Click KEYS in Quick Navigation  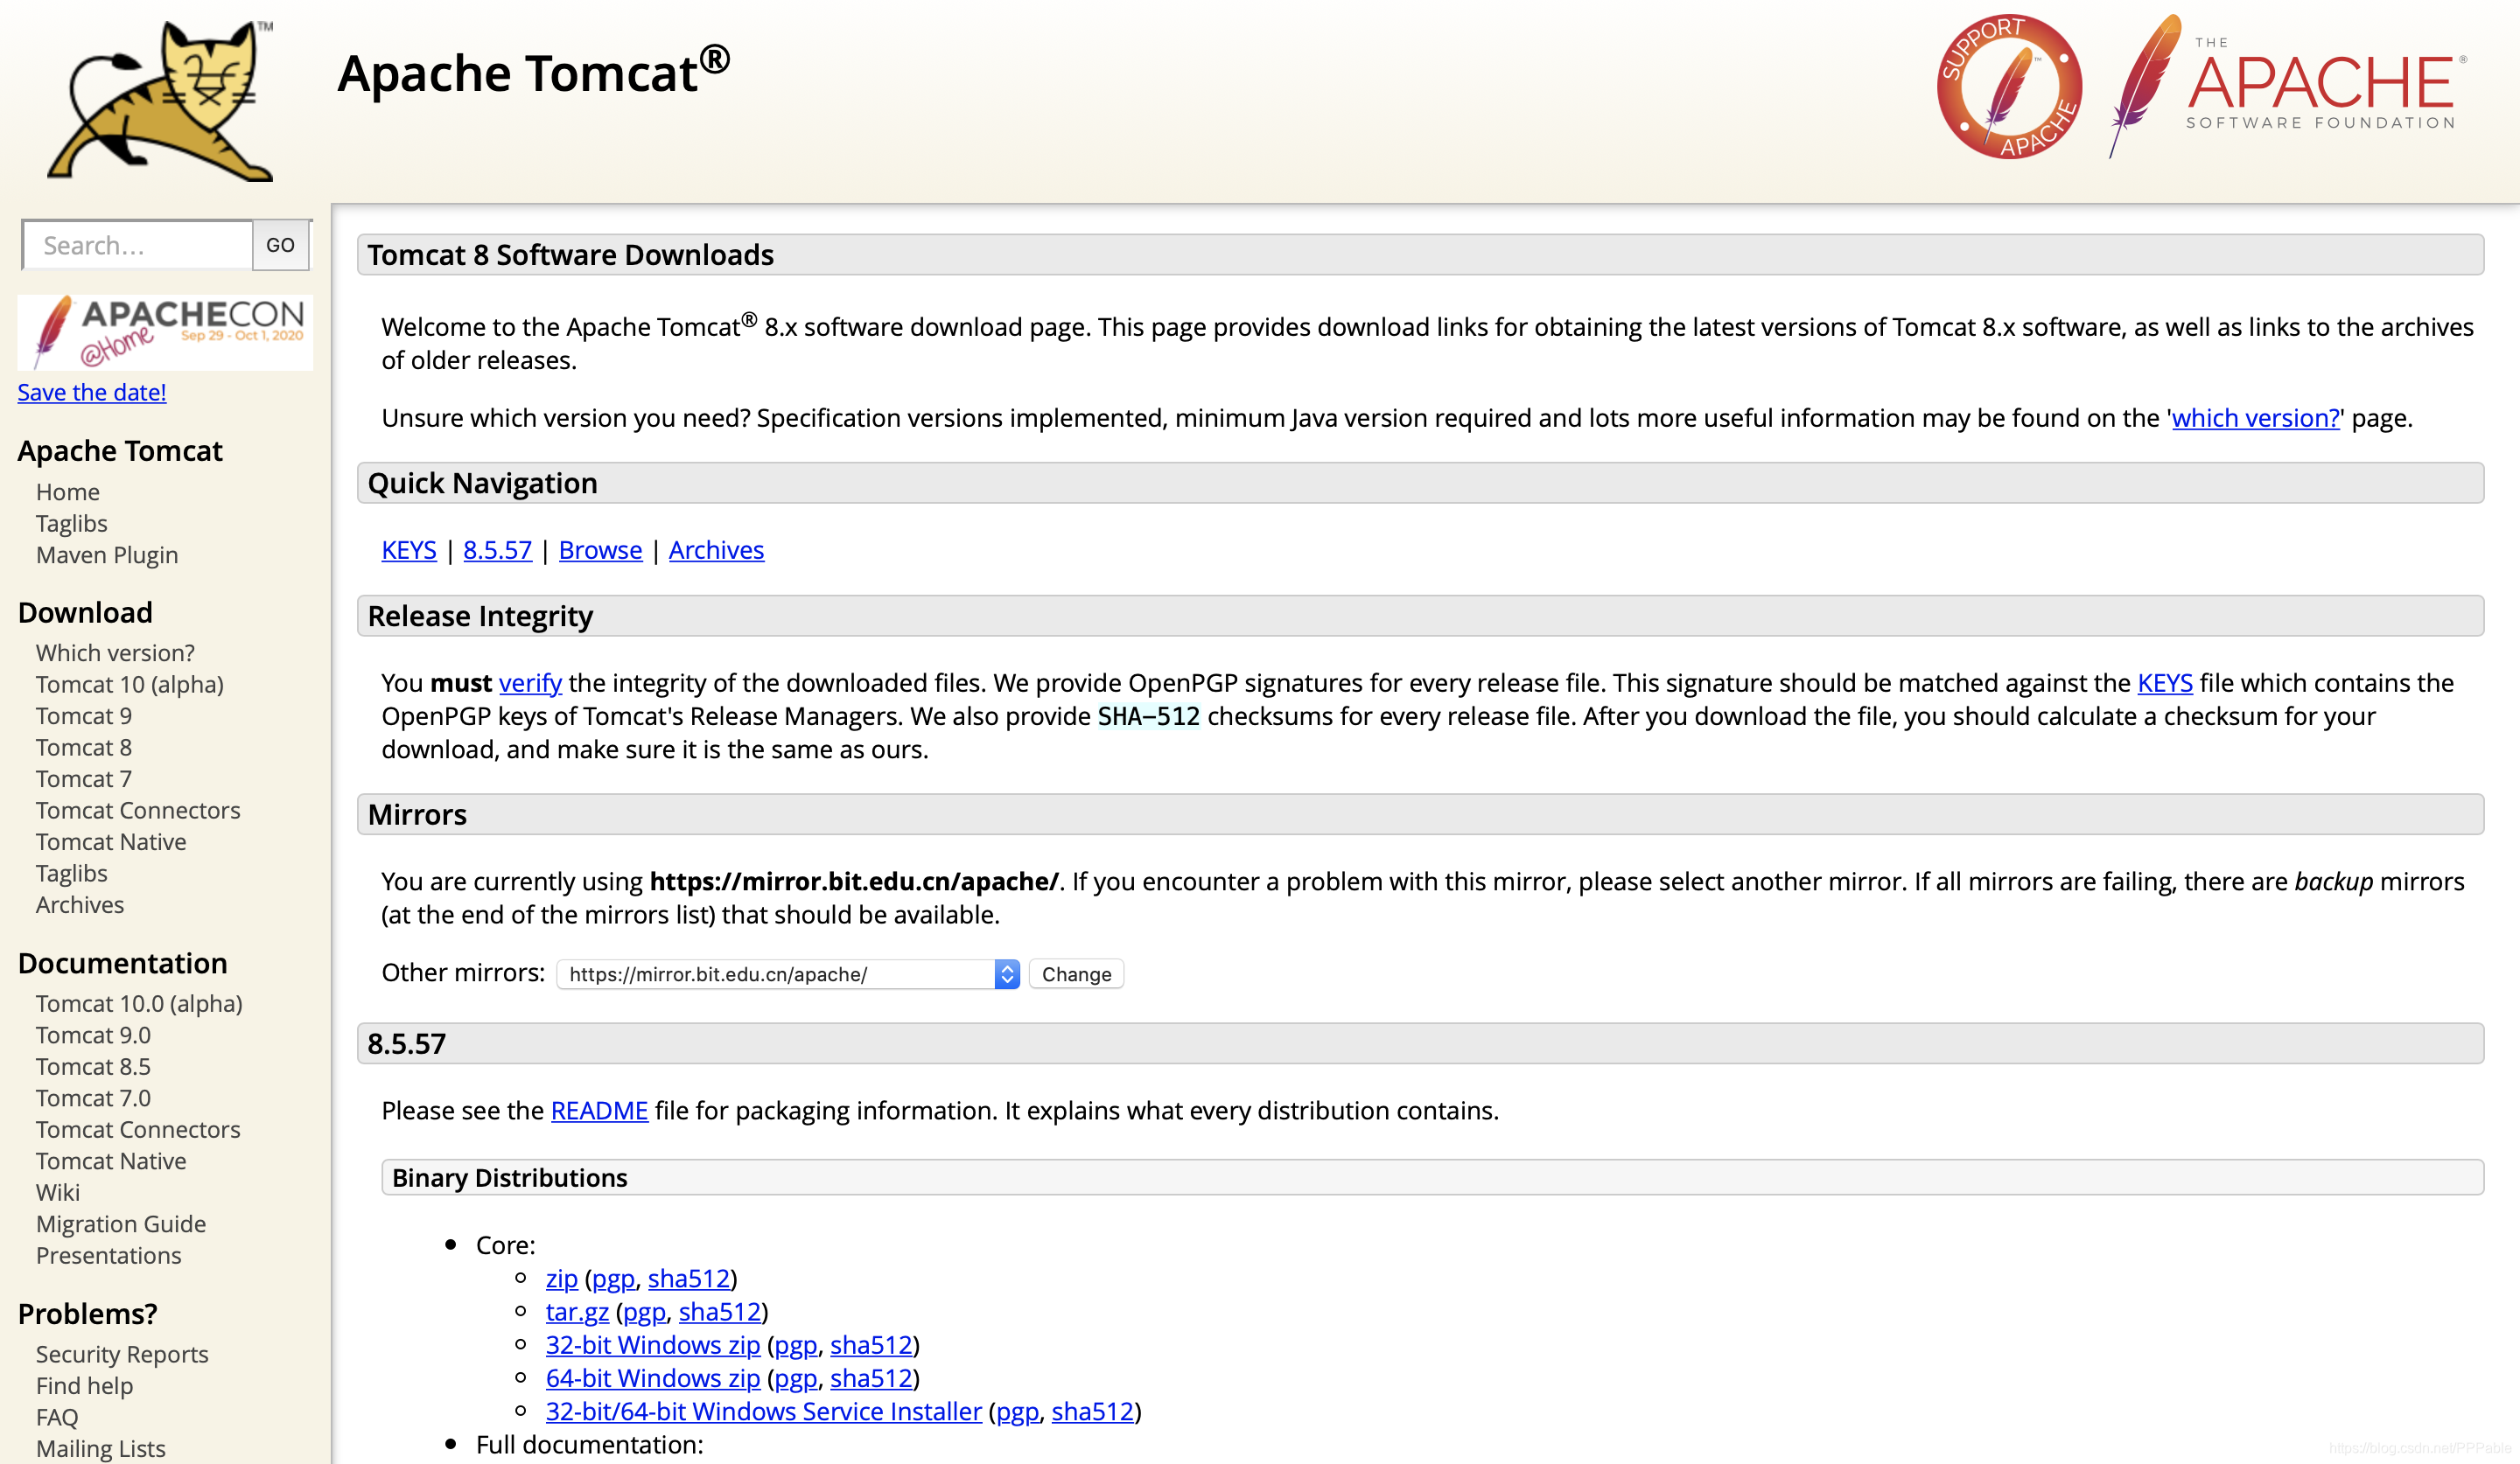tap(409, 549)
